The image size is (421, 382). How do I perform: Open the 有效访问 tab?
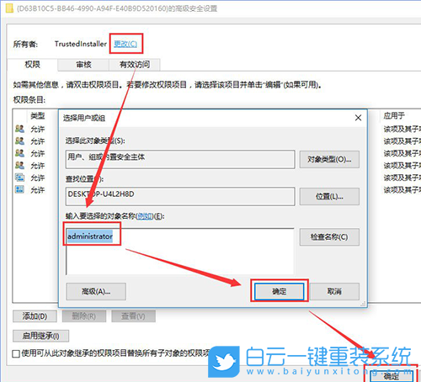(135, 65)
